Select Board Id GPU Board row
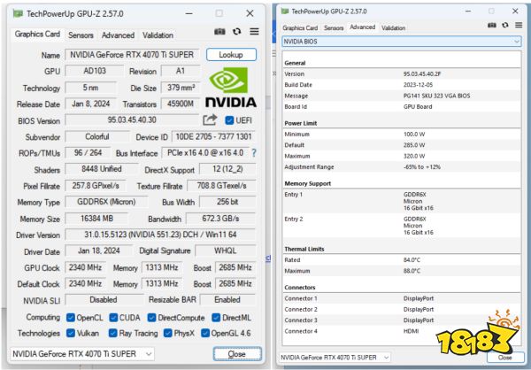The width and height of the screenshot is (531, 370). (402, 107)
